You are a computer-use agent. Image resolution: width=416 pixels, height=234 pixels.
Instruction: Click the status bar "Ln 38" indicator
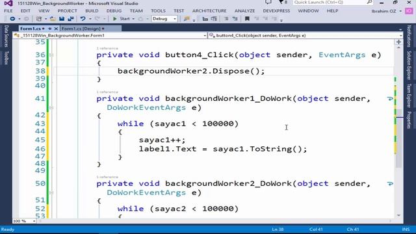pyautogui.click(x=278, y=229)
